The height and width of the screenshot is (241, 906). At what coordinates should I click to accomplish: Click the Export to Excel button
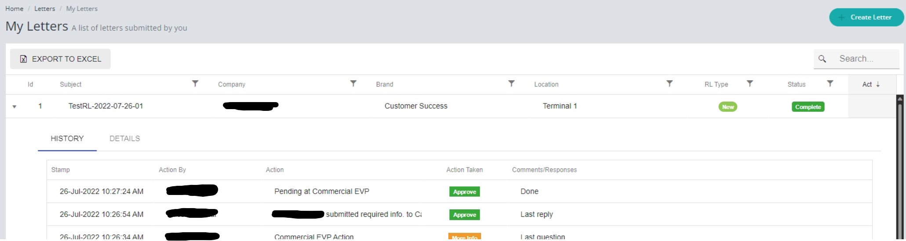60,59
